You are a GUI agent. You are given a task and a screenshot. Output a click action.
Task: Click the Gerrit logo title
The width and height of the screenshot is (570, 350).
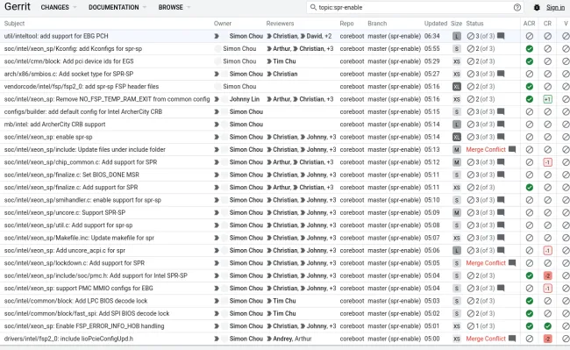[x=18, y=6]
